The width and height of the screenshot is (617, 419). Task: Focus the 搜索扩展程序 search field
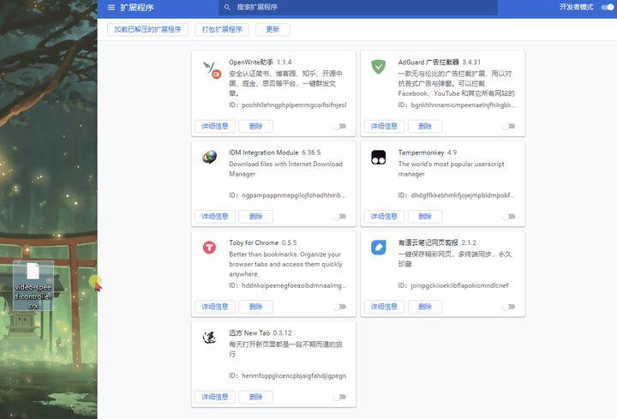[357, 7]
